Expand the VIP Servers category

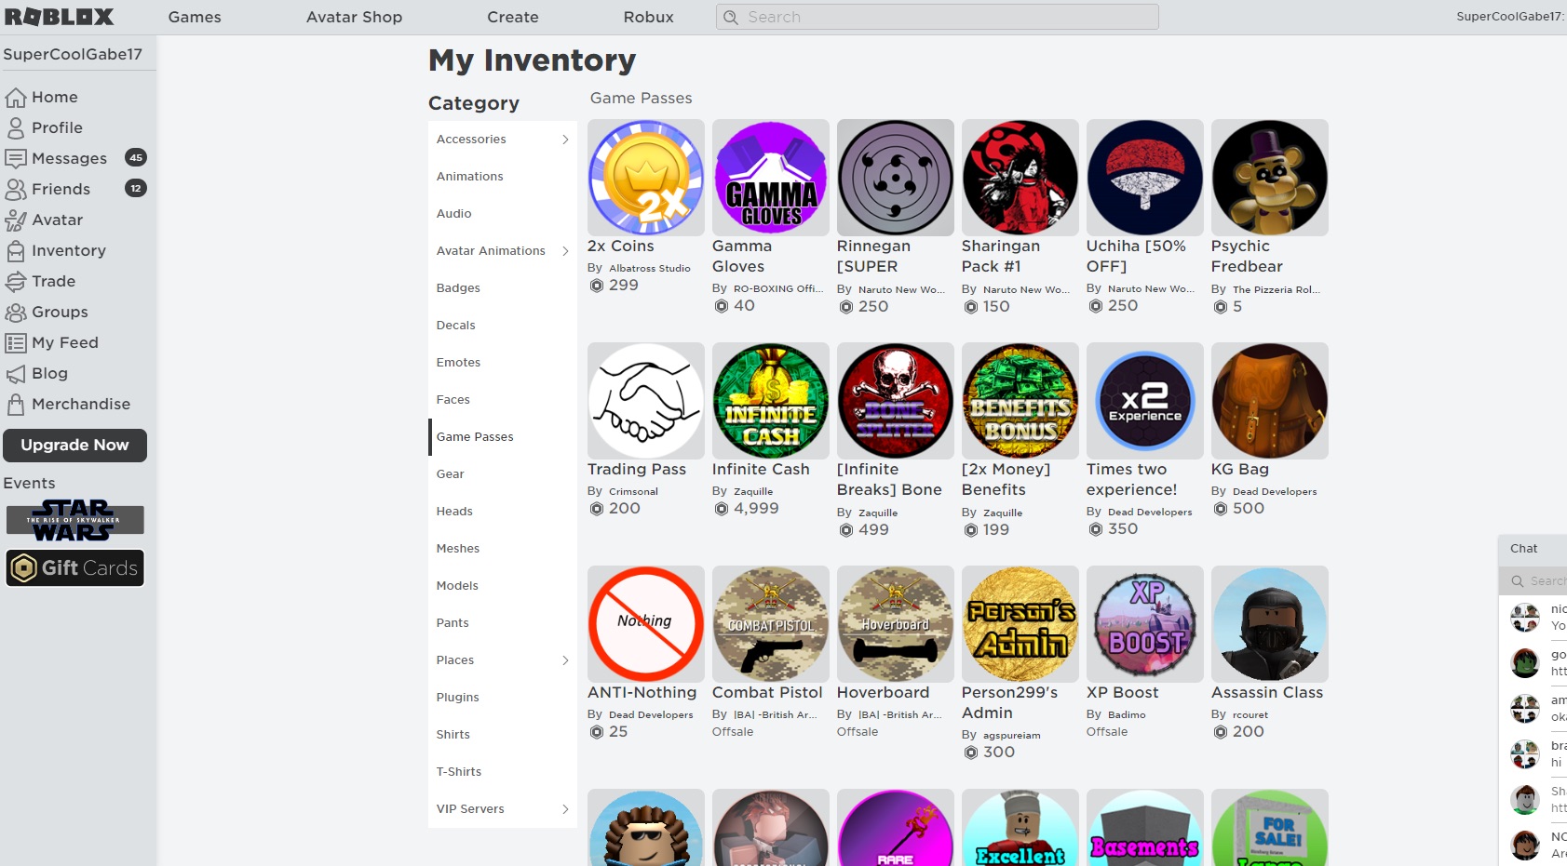tap(564, 808)
